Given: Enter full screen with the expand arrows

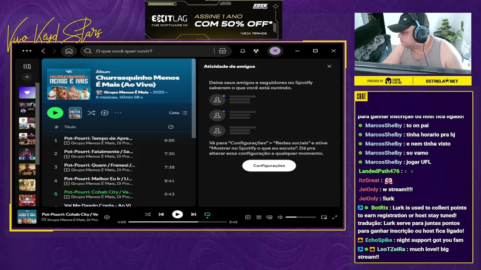Looking at the screenshot, I should coord(335,217).
